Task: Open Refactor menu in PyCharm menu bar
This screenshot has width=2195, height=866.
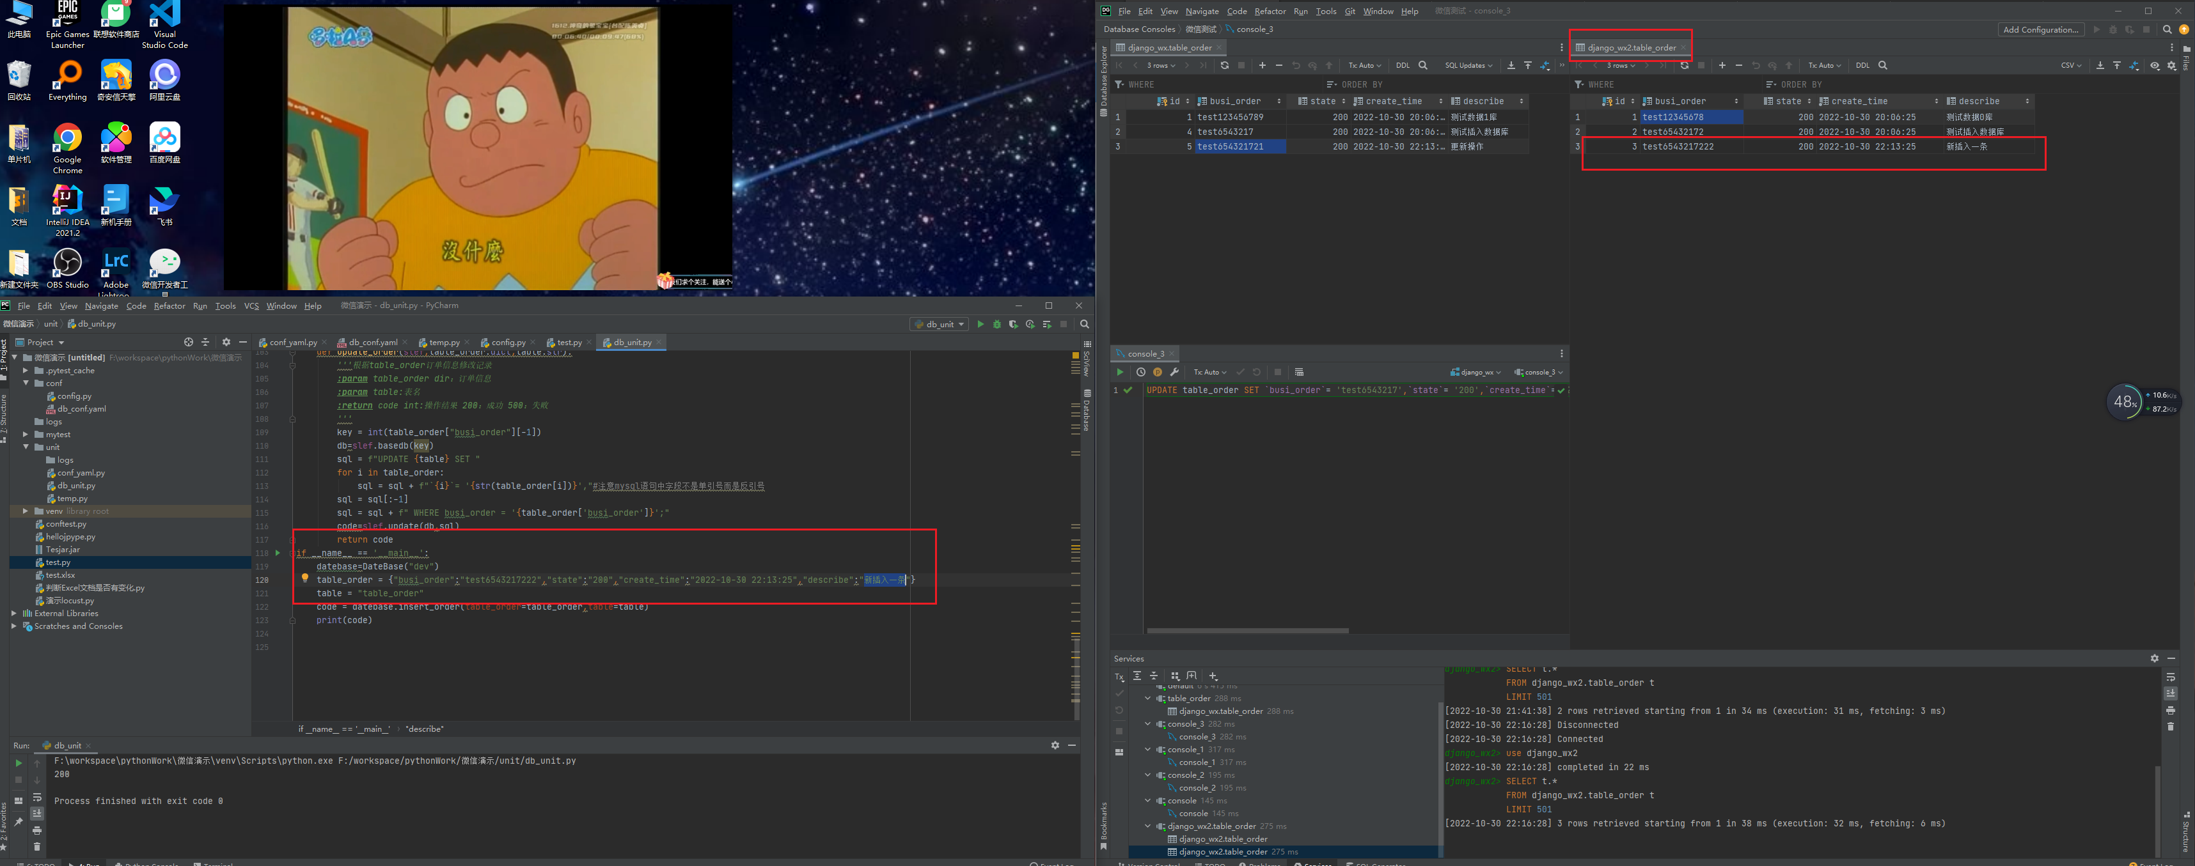Action: pos(169,305)
